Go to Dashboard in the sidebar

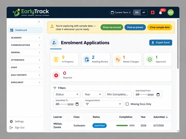pos(25,30)
